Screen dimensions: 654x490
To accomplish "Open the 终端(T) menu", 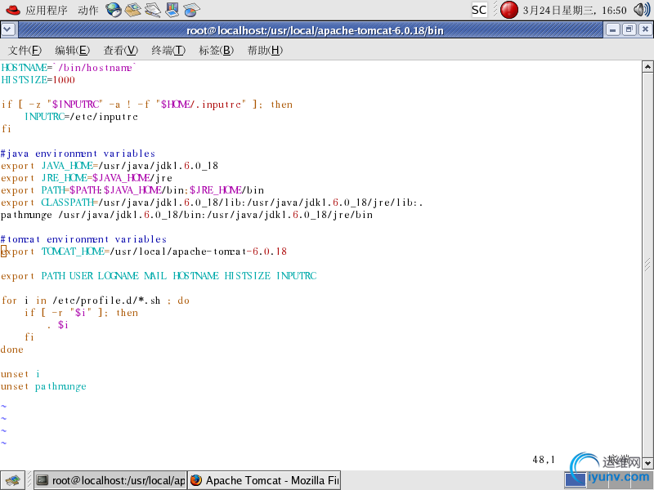I will pyautogui.click(x=168, y=51).
